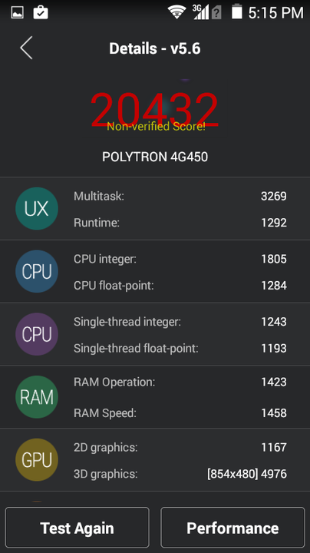Tap the back arrow icon

[x=26, y=48]
